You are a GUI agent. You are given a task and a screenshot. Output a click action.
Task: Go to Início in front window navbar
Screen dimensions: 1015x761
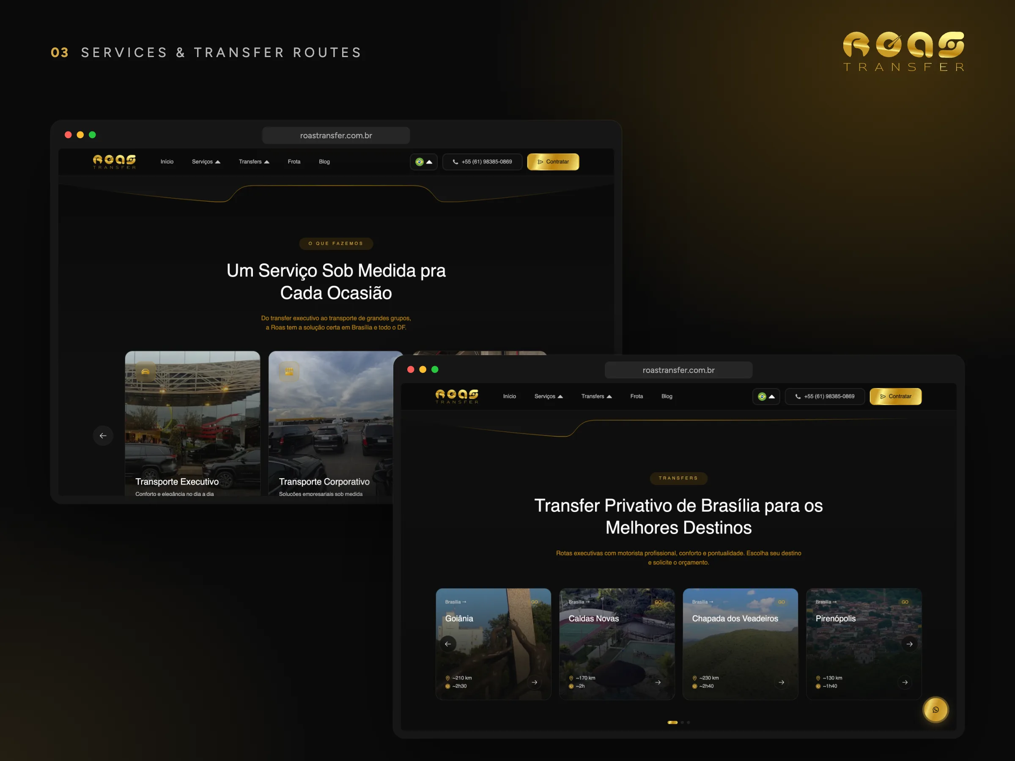509,396
